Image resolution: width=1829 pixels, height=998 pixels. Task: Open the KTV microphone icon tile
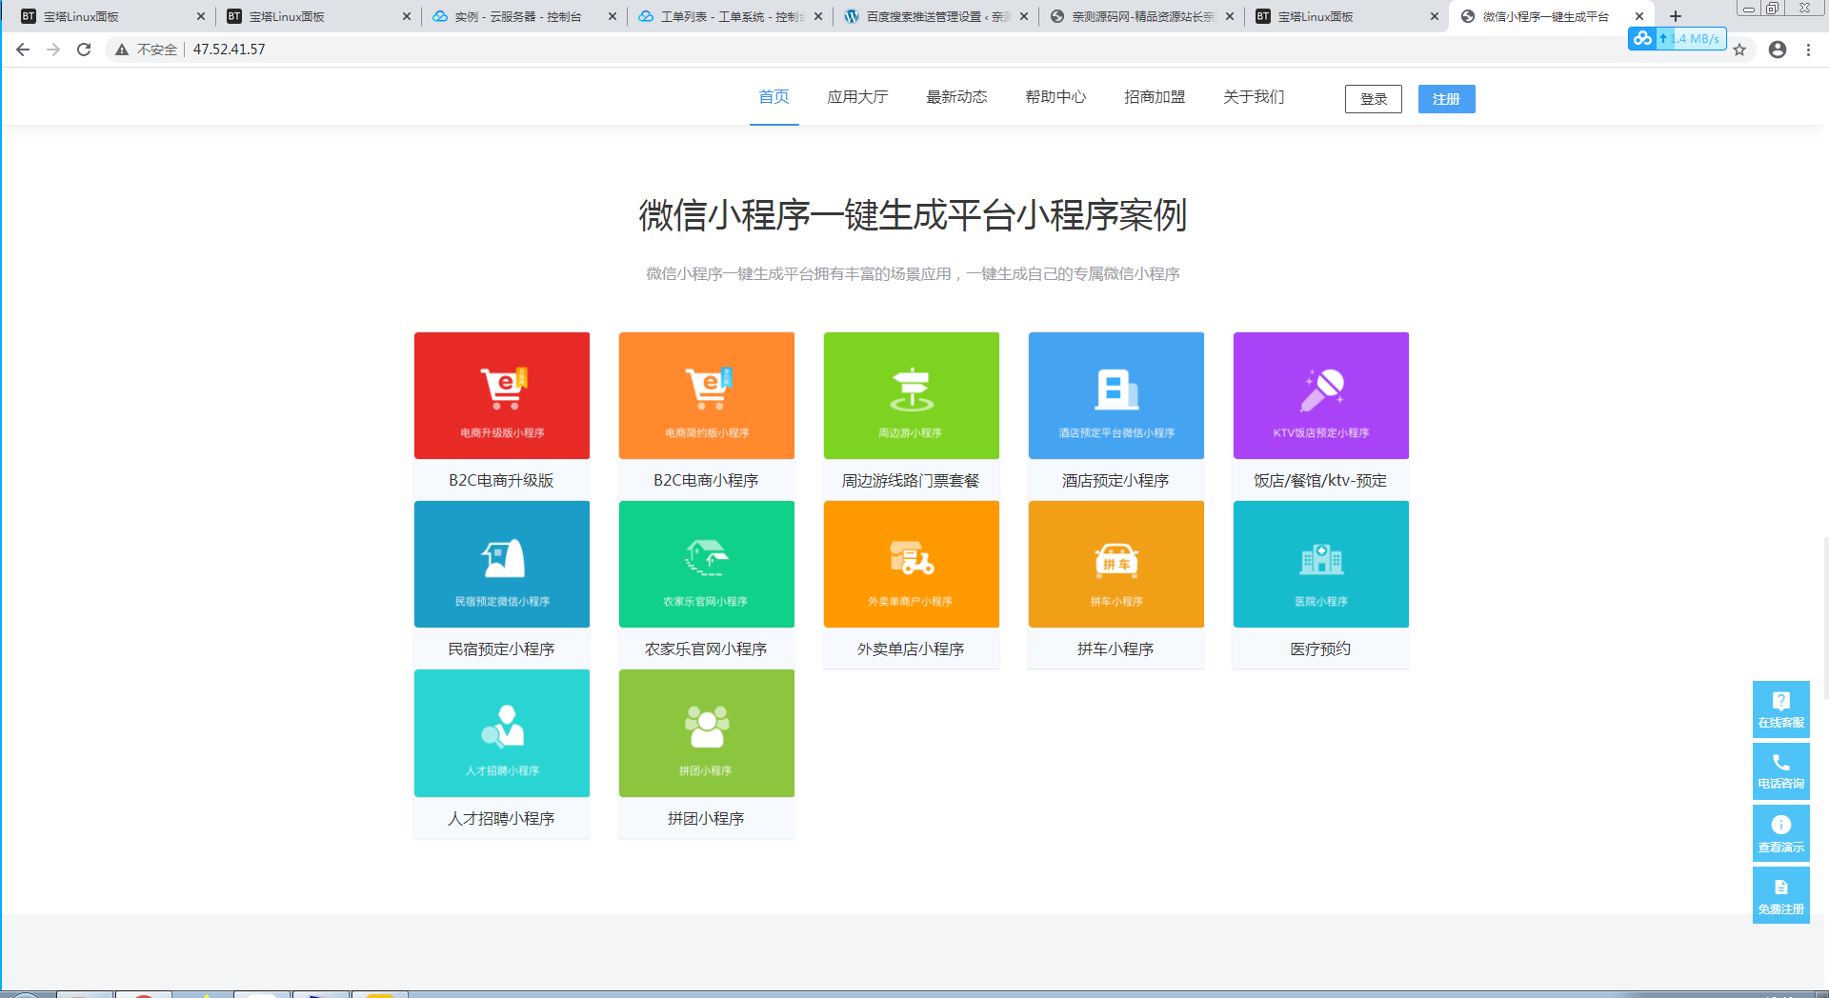pos(1321,395)
